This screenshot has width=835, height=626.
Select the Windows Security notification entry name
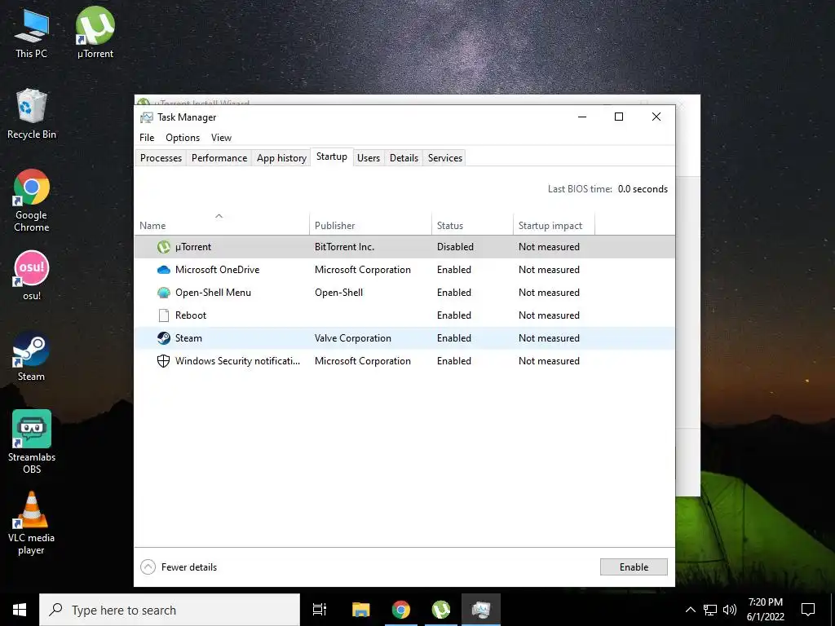[237, 361]
